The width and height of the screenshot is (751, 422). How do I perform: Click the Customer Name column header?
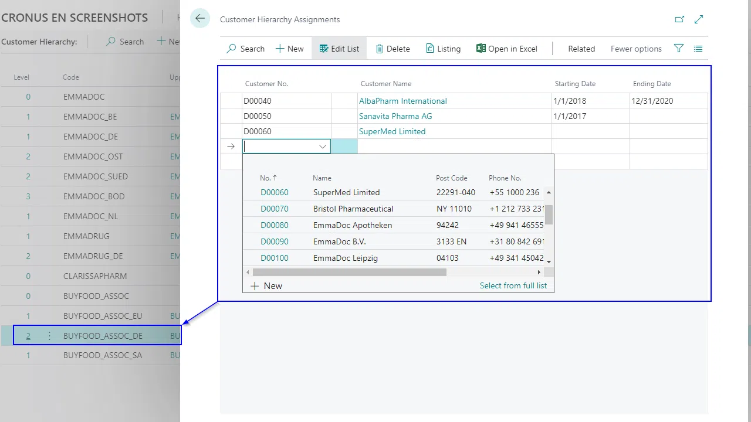coord(386,84)
